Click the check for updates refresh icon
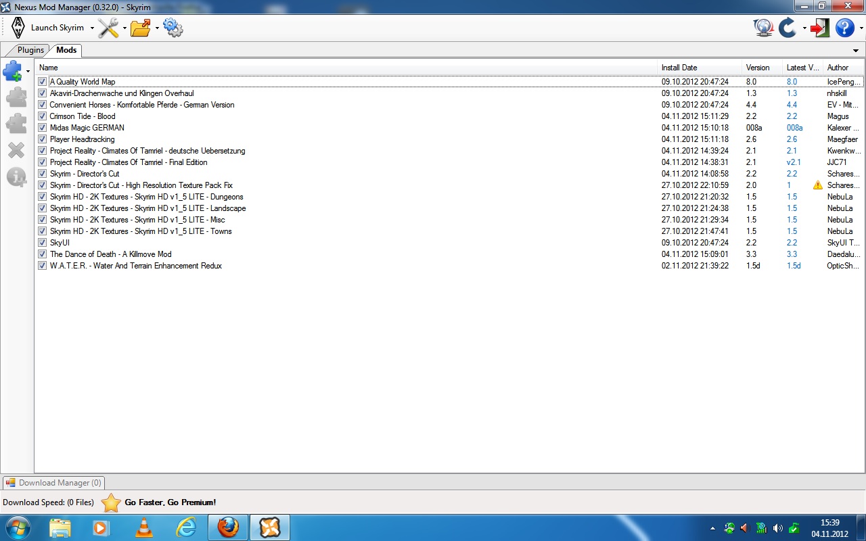866x541 pixels. pyautogui.click(x=788, y=28)
